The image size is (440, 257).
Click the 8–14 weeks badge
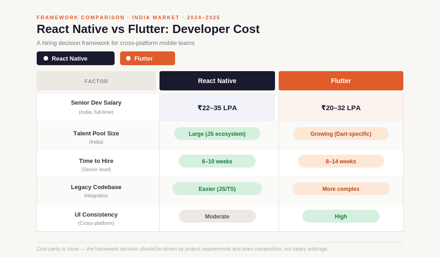click(x=341, y=161)
